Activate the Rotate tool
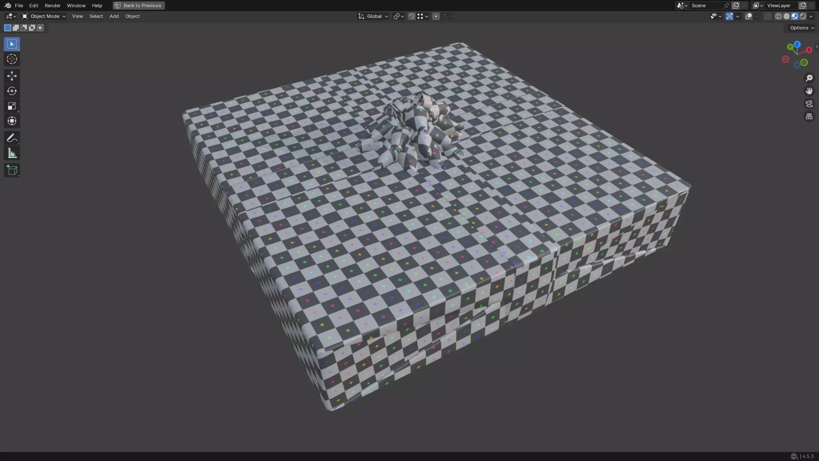Viewport: 819px width, 461px height. (12, 91)
